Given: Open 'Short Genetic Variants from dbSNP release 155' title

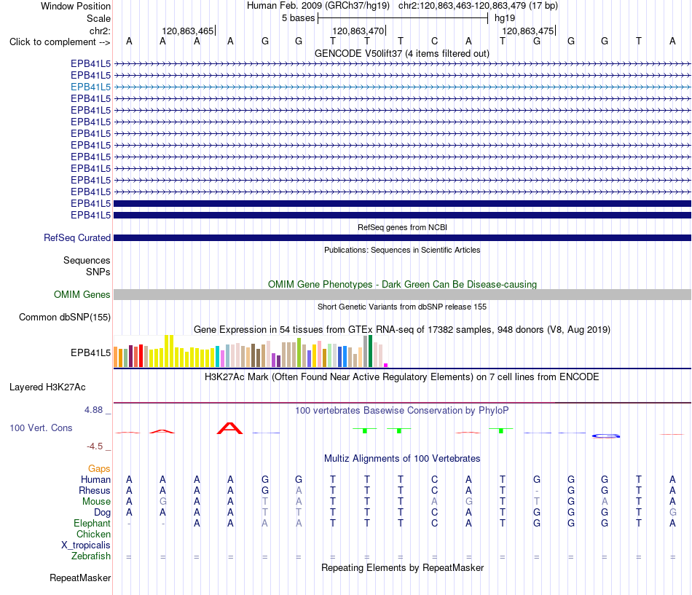Looking at the screenshot, I should tap(402, 307).
